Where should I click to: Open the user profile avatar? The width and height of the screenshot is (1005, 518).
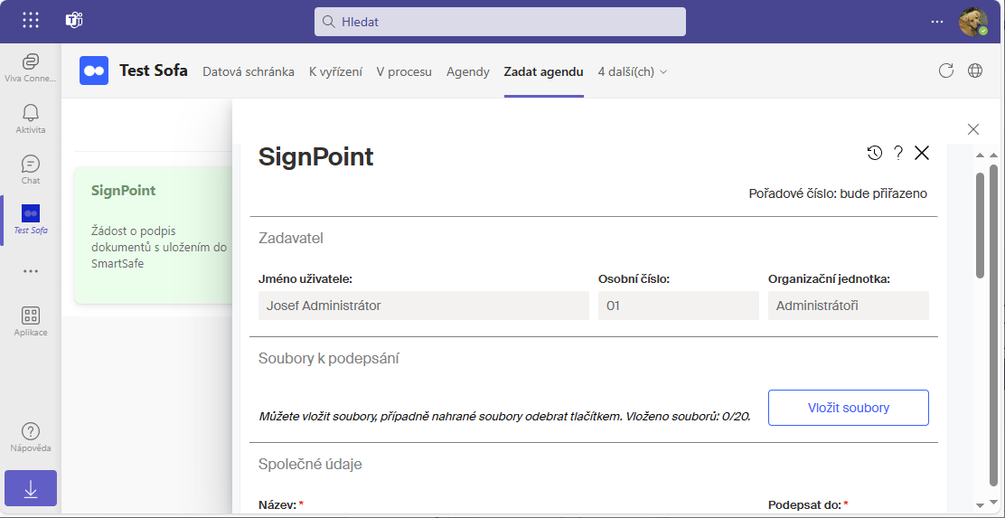point(973,22)
